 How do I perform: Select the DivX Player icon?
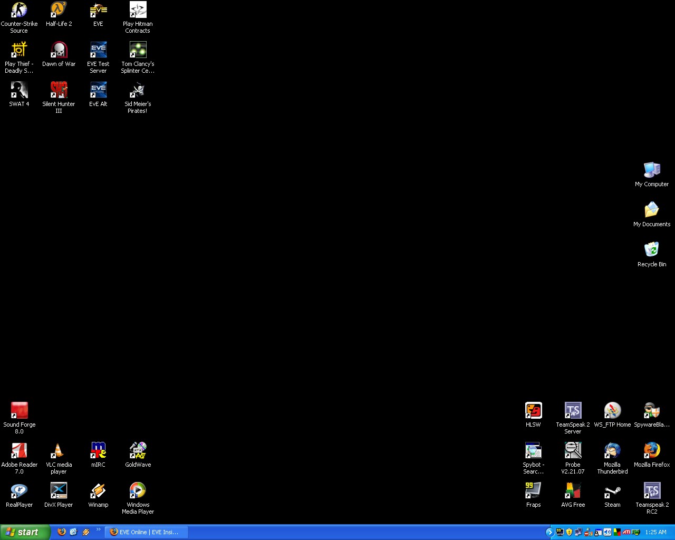pyautogui.click(x=59, y=495)
